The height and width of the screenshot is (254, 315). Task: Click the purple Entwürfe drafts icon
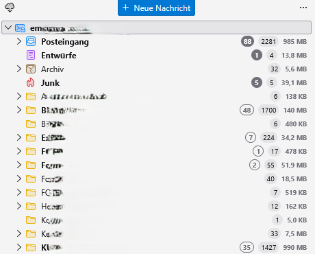click(31, 55)
